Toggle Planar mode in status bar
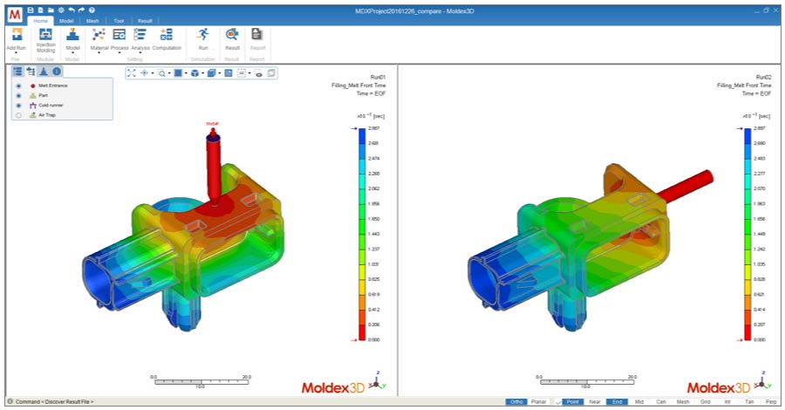Screen dimensions: 785x410 538,402
